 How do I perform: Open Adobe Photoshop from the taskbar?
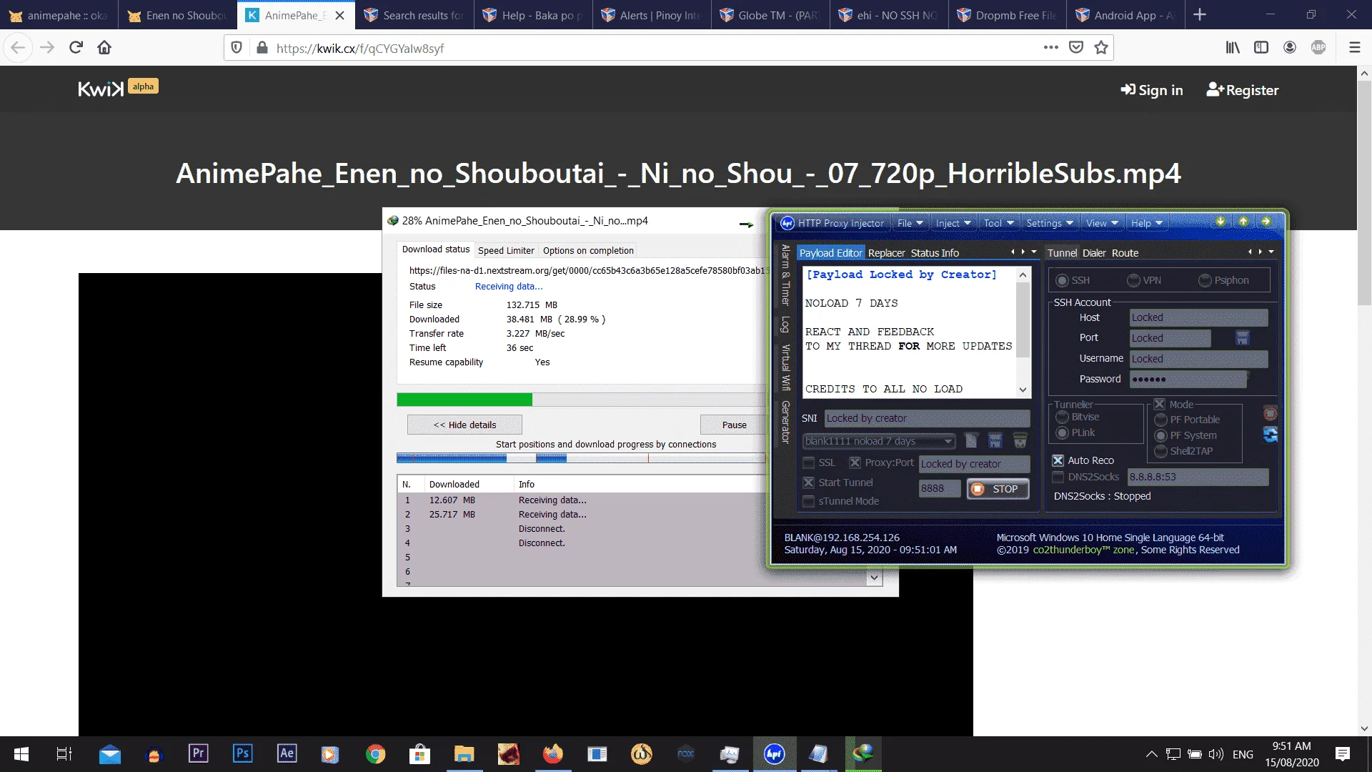click(242, 753)
